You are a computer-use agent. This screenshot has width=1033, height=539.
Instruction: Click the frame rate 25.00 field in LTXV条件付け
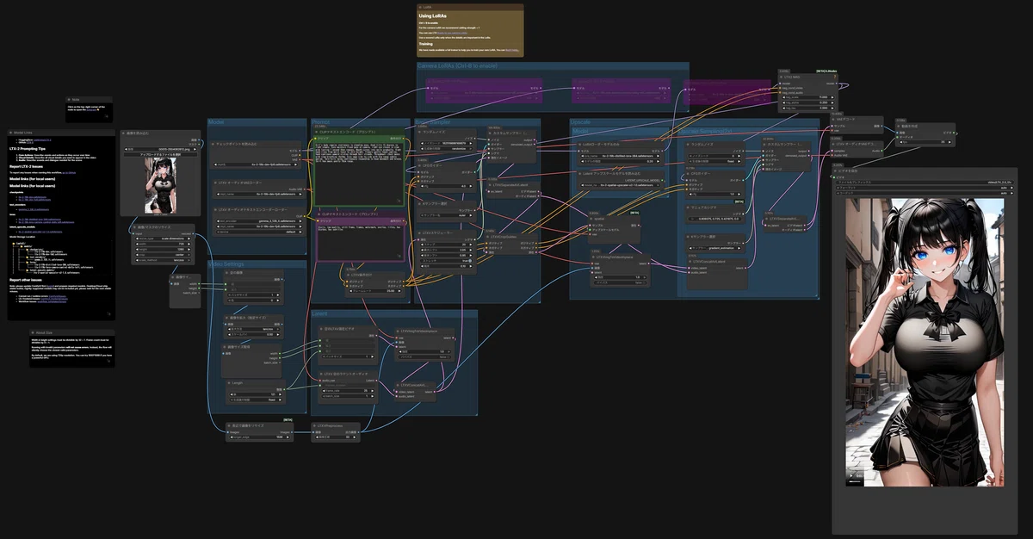point(375,291)
